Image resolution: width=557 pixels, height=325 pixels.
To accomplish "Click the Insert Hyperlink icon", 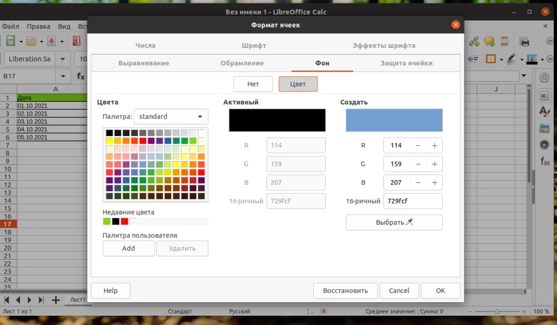I will click(x=474, y=41).
